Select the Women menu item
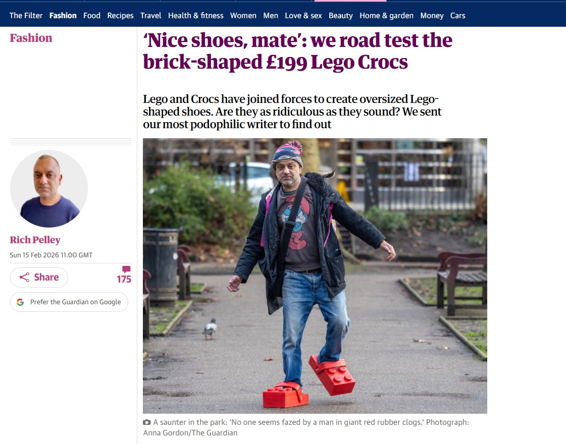The image size is (566, 444). pyautogui.click(x=243, y=16)
